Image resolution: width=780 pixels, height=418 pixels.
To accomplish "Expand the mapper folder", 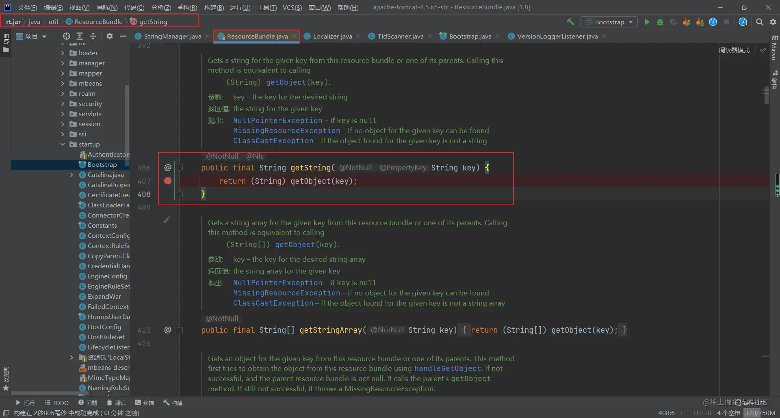I will [x=63, y=73].
